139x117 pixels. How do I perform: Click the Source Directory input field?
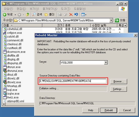73,81
